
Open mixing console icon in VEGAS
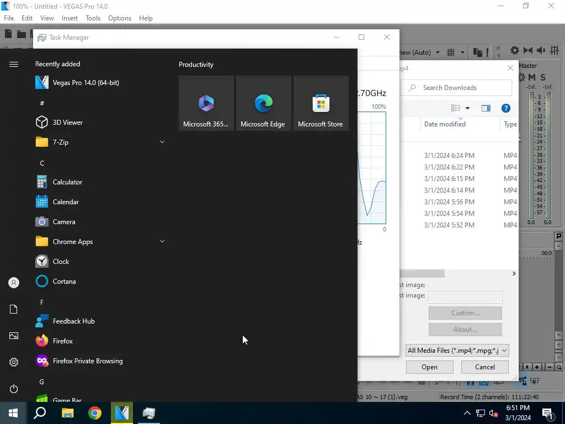tap(555, 50)
